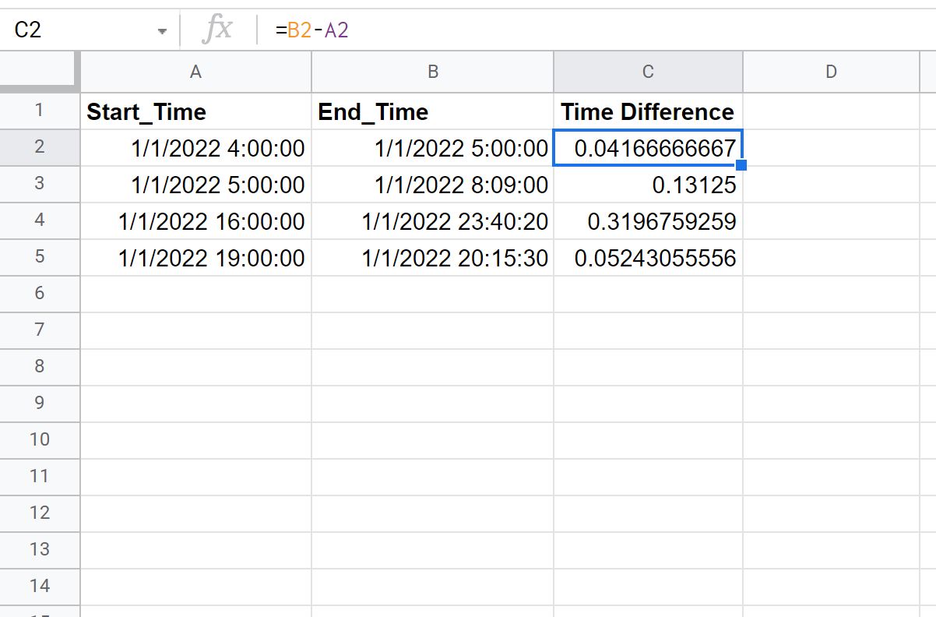936x617 pixels.
Task: Open the Name box dropdown arrow
Action: (162, 31)
